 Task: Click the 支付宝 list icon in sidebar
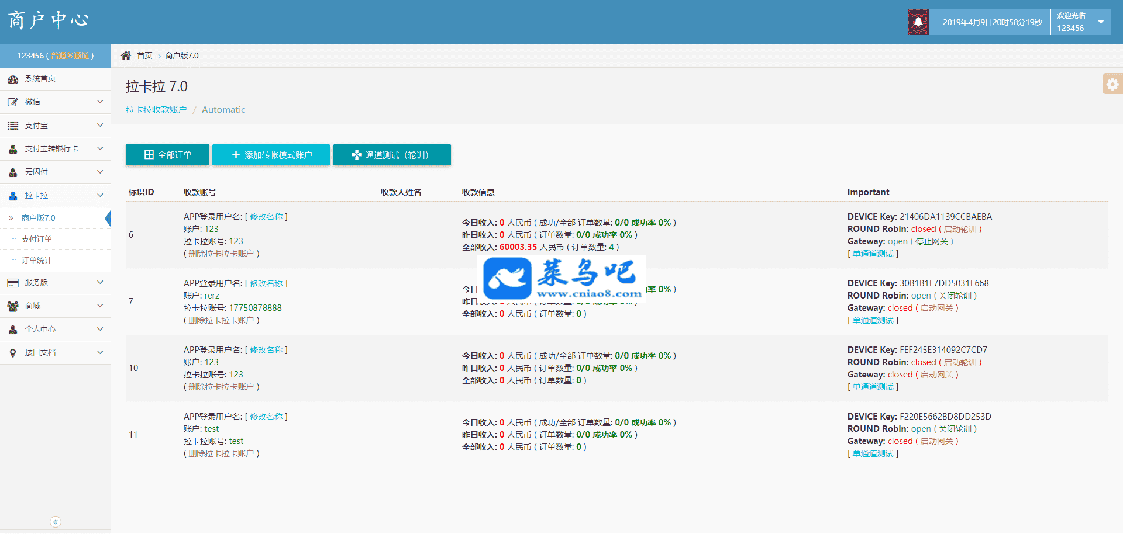tap(13, 126)
